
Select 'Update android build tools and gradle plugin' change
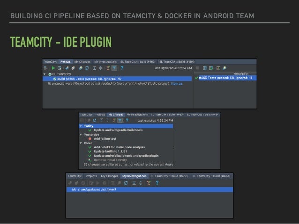126,156
